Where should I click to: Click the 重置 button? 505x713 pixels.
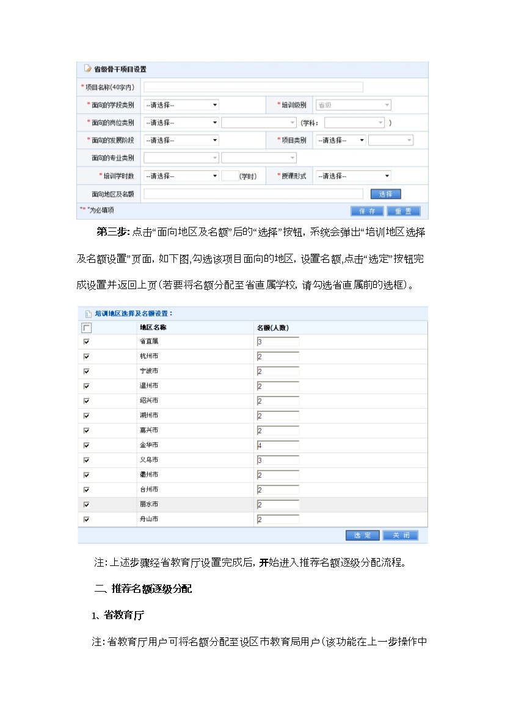click(x=403, y=211)
